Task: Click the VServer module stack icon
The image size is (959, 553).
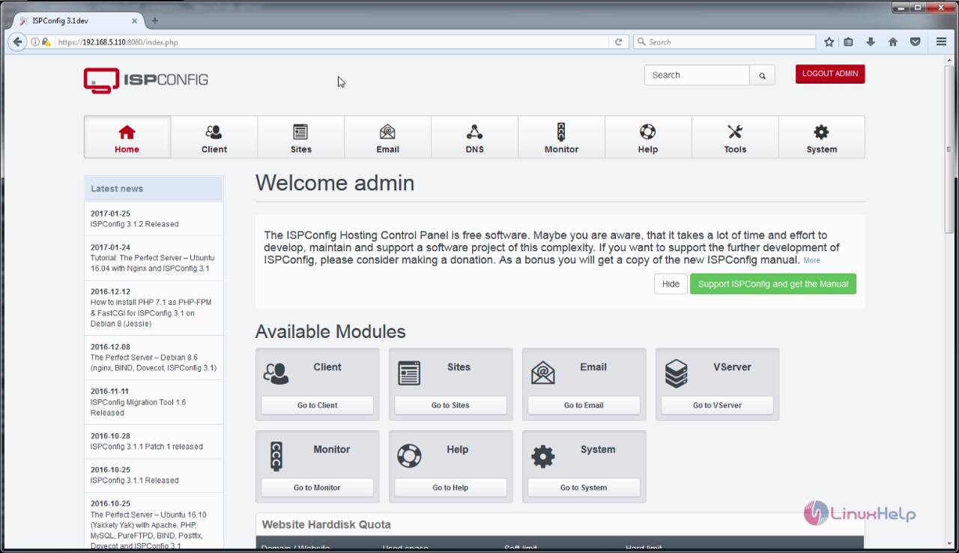Action: (x=676, y=372)
